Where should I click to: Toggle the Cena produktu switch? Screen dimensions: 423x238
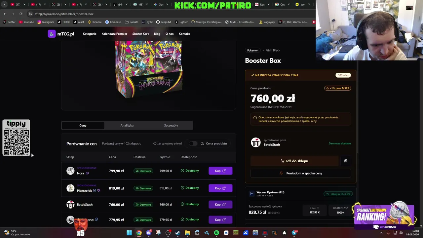(x=193, y=143)
